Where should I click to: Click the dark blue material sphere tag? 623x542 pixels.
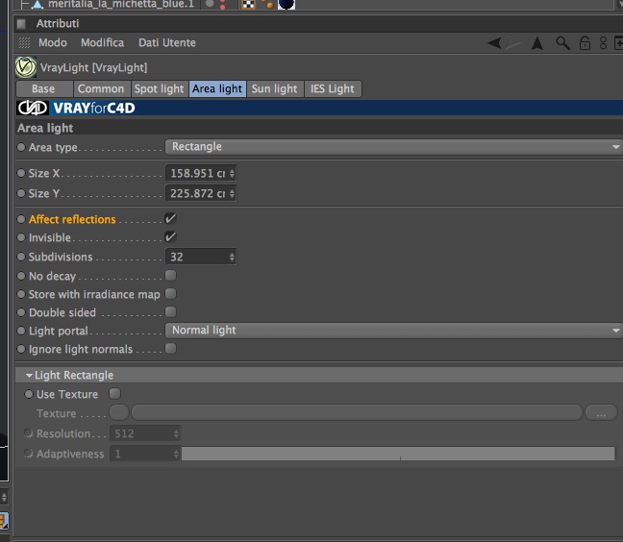287,4
